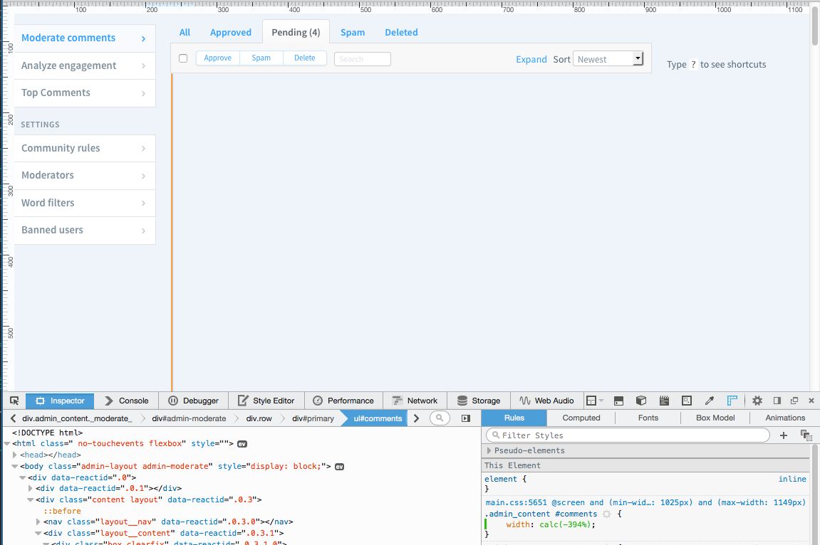820x545 pixels.
Task: Activate the element picker tool
Action: [14, 401]
